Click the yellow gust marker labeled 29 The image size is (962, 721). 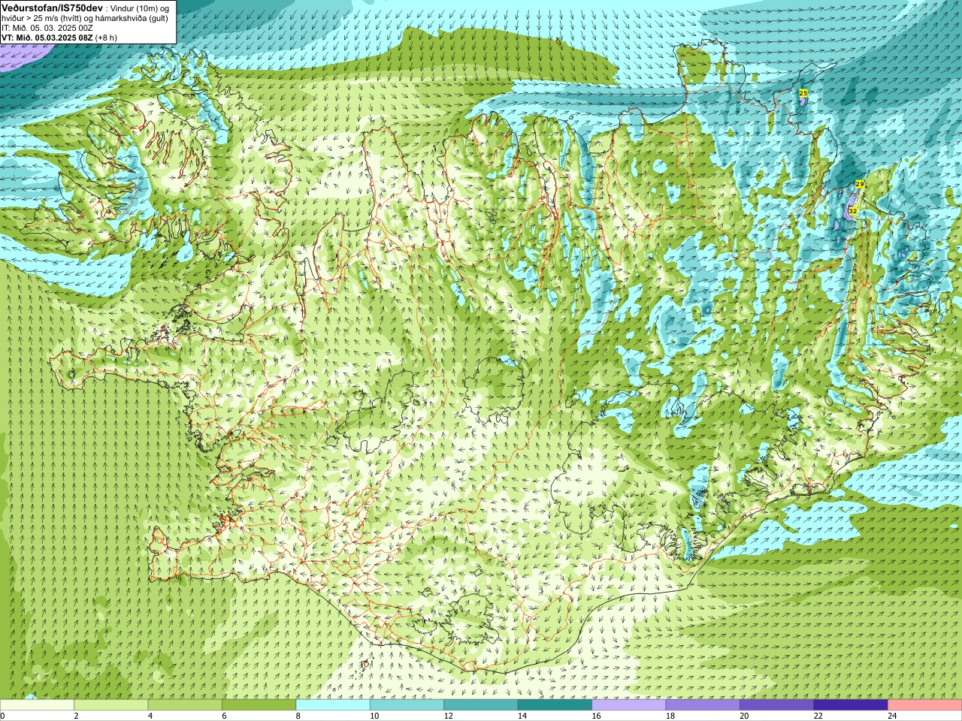coord(860,184)
